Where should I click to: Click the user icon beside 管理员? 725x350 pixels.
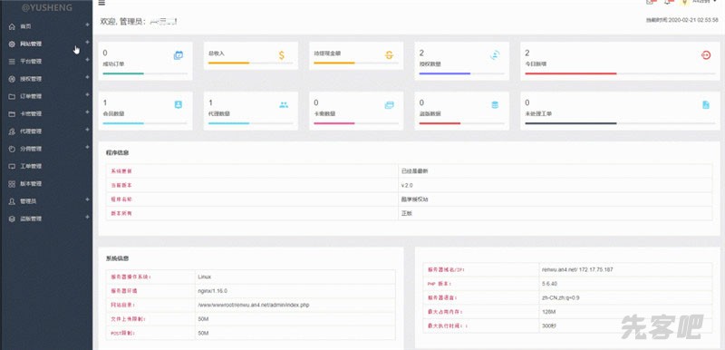[x=12, y=201]
